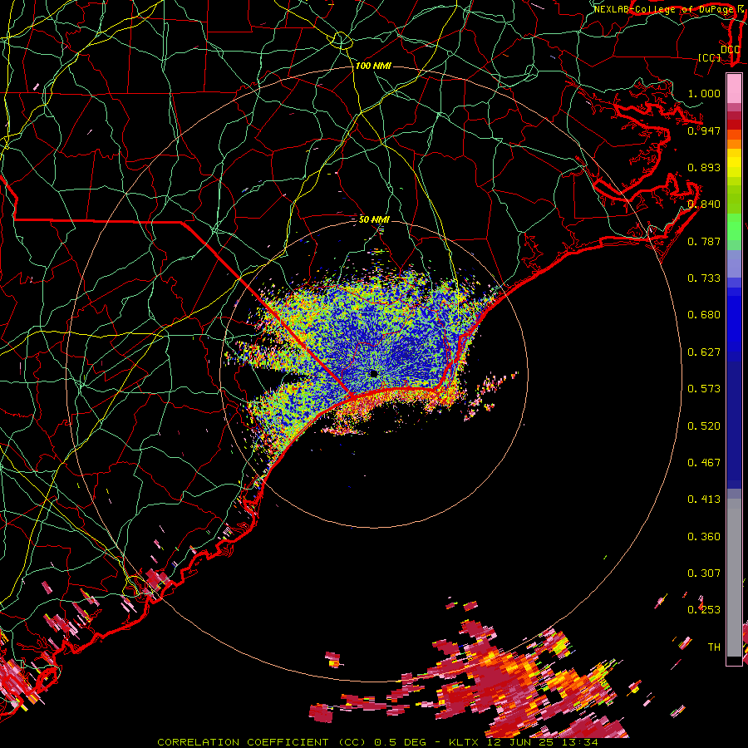Select the 0.627 legend value
The width and height of the screenshot is (748, 748).
click(704, 352)
